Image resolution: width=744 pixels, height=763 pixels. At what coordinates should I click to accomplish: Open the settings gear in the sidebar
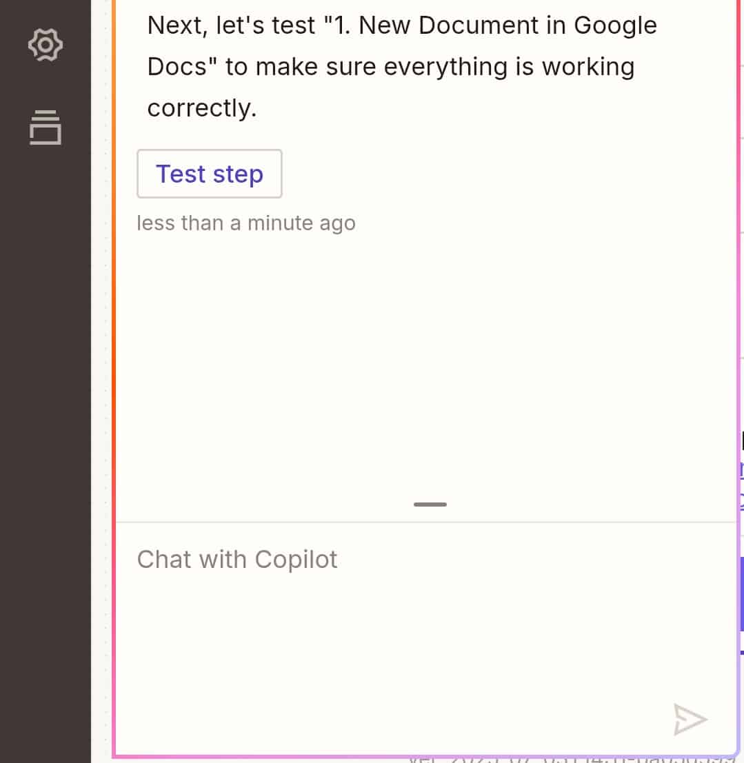click(x=46, y=45)
